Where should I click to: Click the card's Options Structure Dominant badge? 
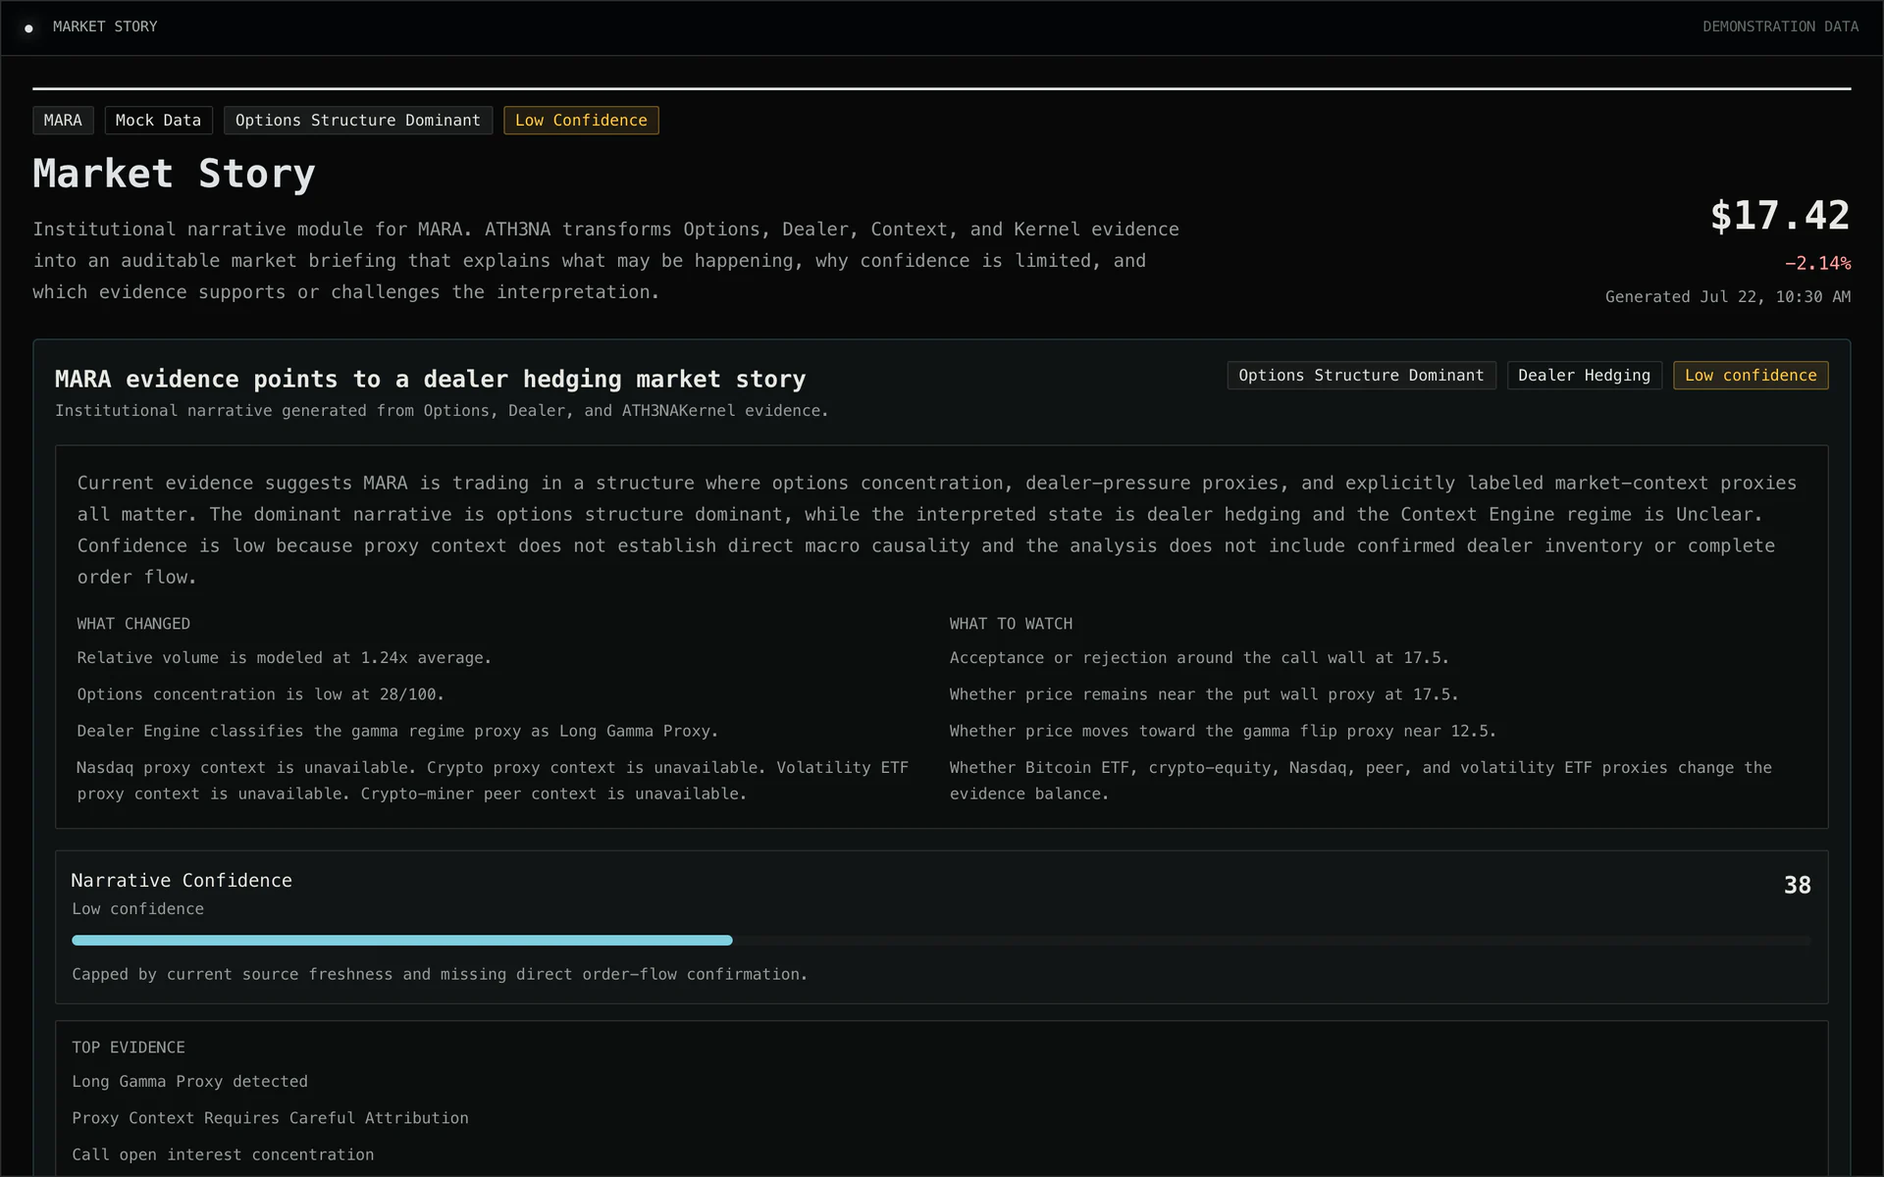[x=1361, y=376]
